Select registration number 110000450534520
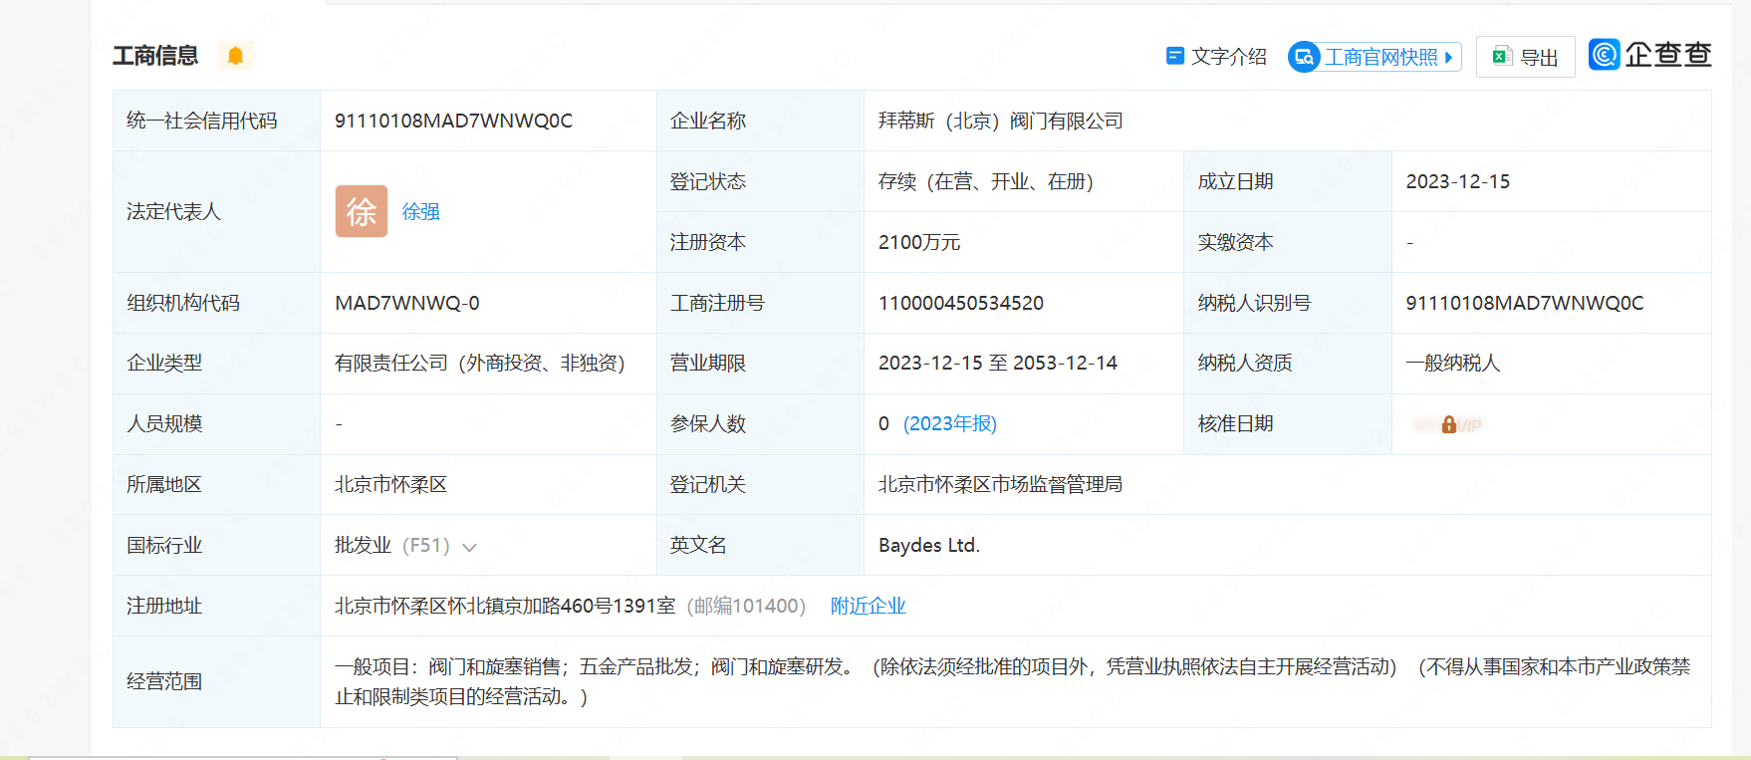 pos(961,303)
